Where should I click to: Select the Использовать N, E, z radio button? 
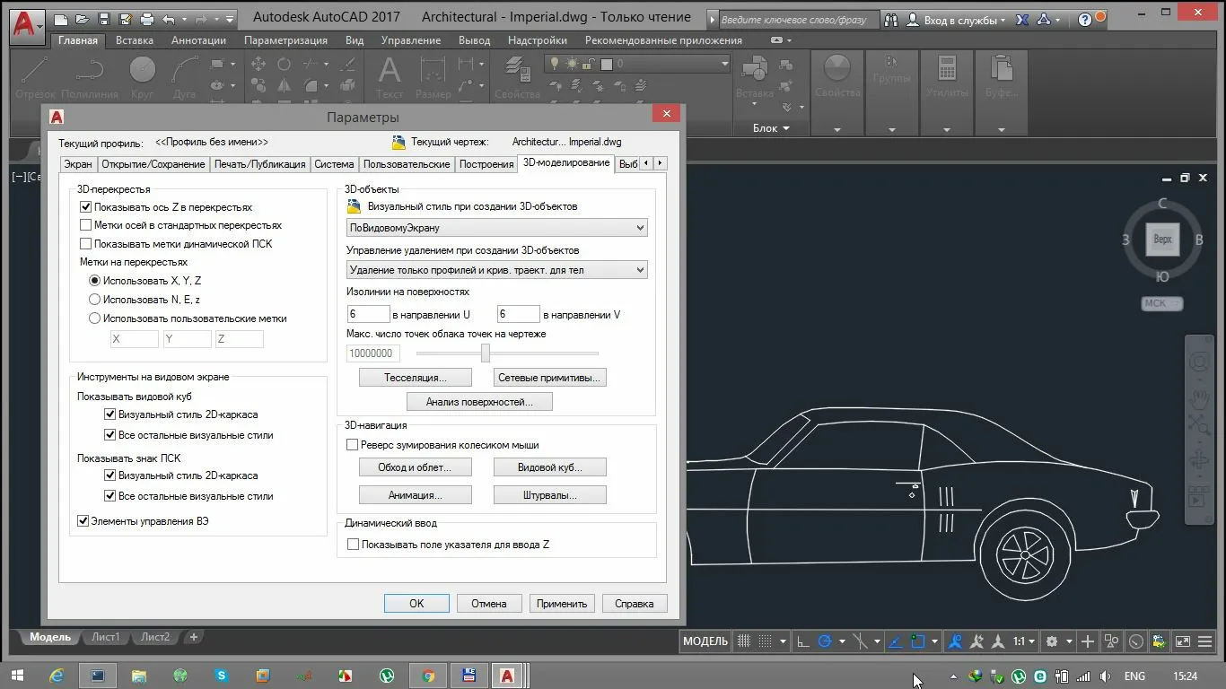[95, 300]
